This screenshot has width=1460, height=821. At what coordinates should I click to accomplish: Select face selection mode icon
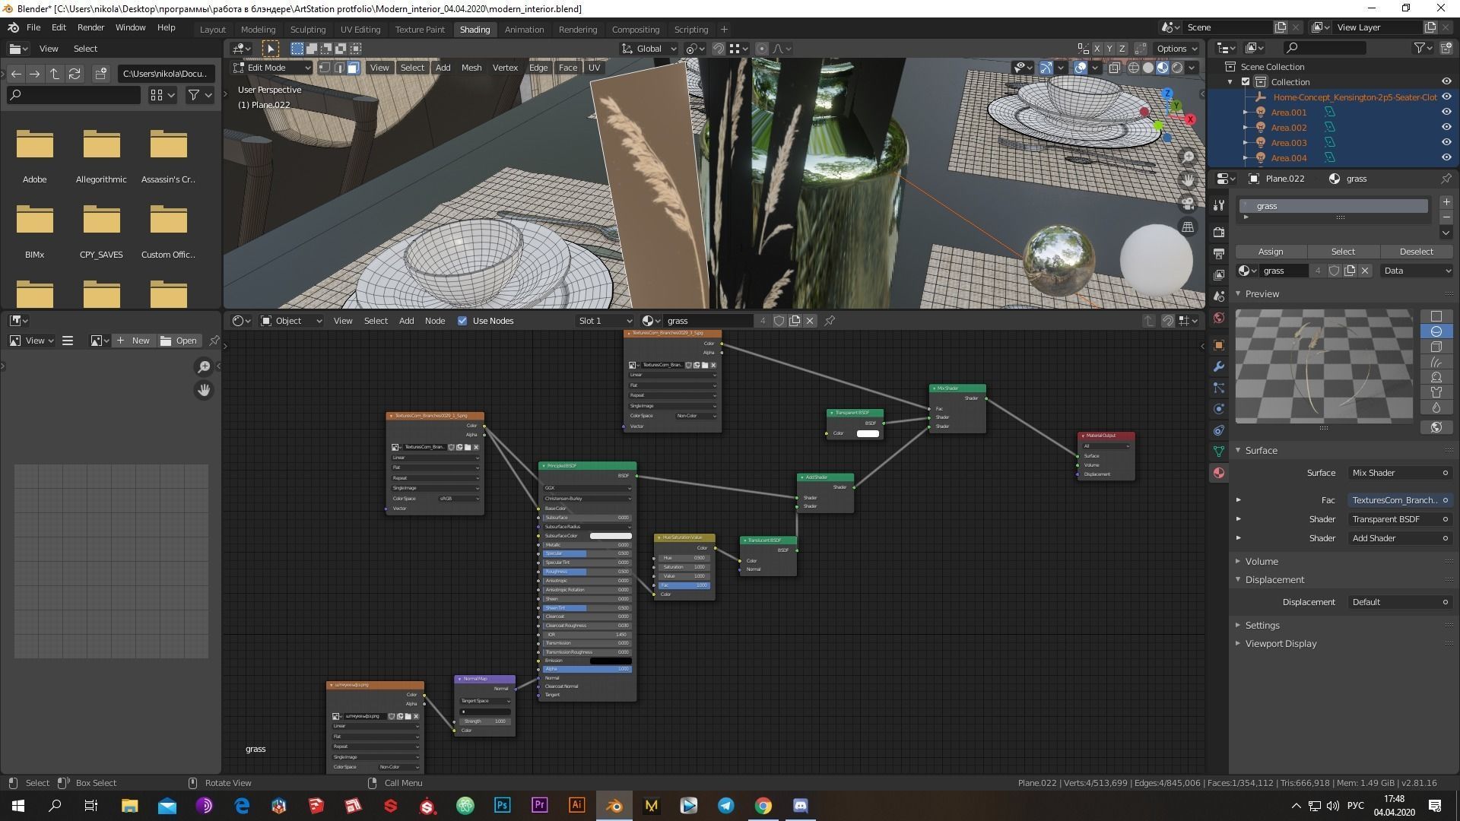pyautogui.click(x=353, y=68)
